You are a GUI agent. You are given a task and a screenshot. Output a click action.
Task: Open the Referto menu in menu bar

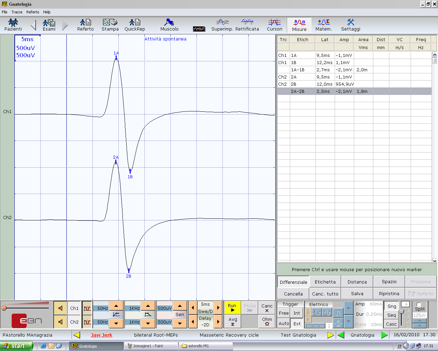coord(33,12)
